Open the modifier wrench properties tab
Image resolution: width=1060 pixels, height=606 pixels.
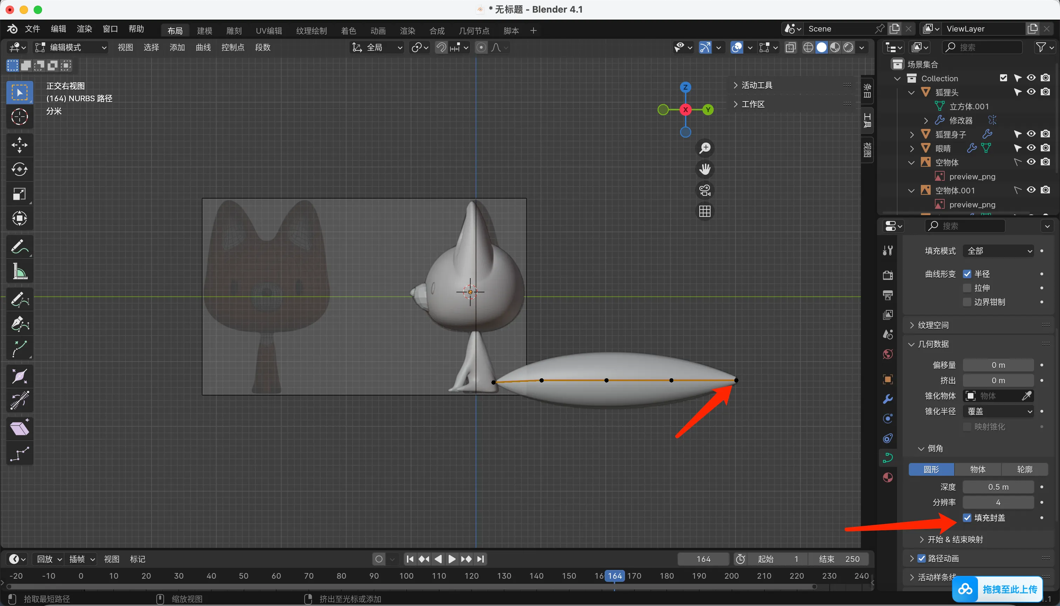[x=888, y=399]
